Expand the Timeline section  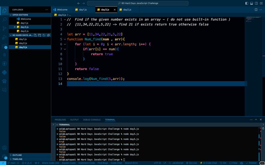tap(17, 159)
